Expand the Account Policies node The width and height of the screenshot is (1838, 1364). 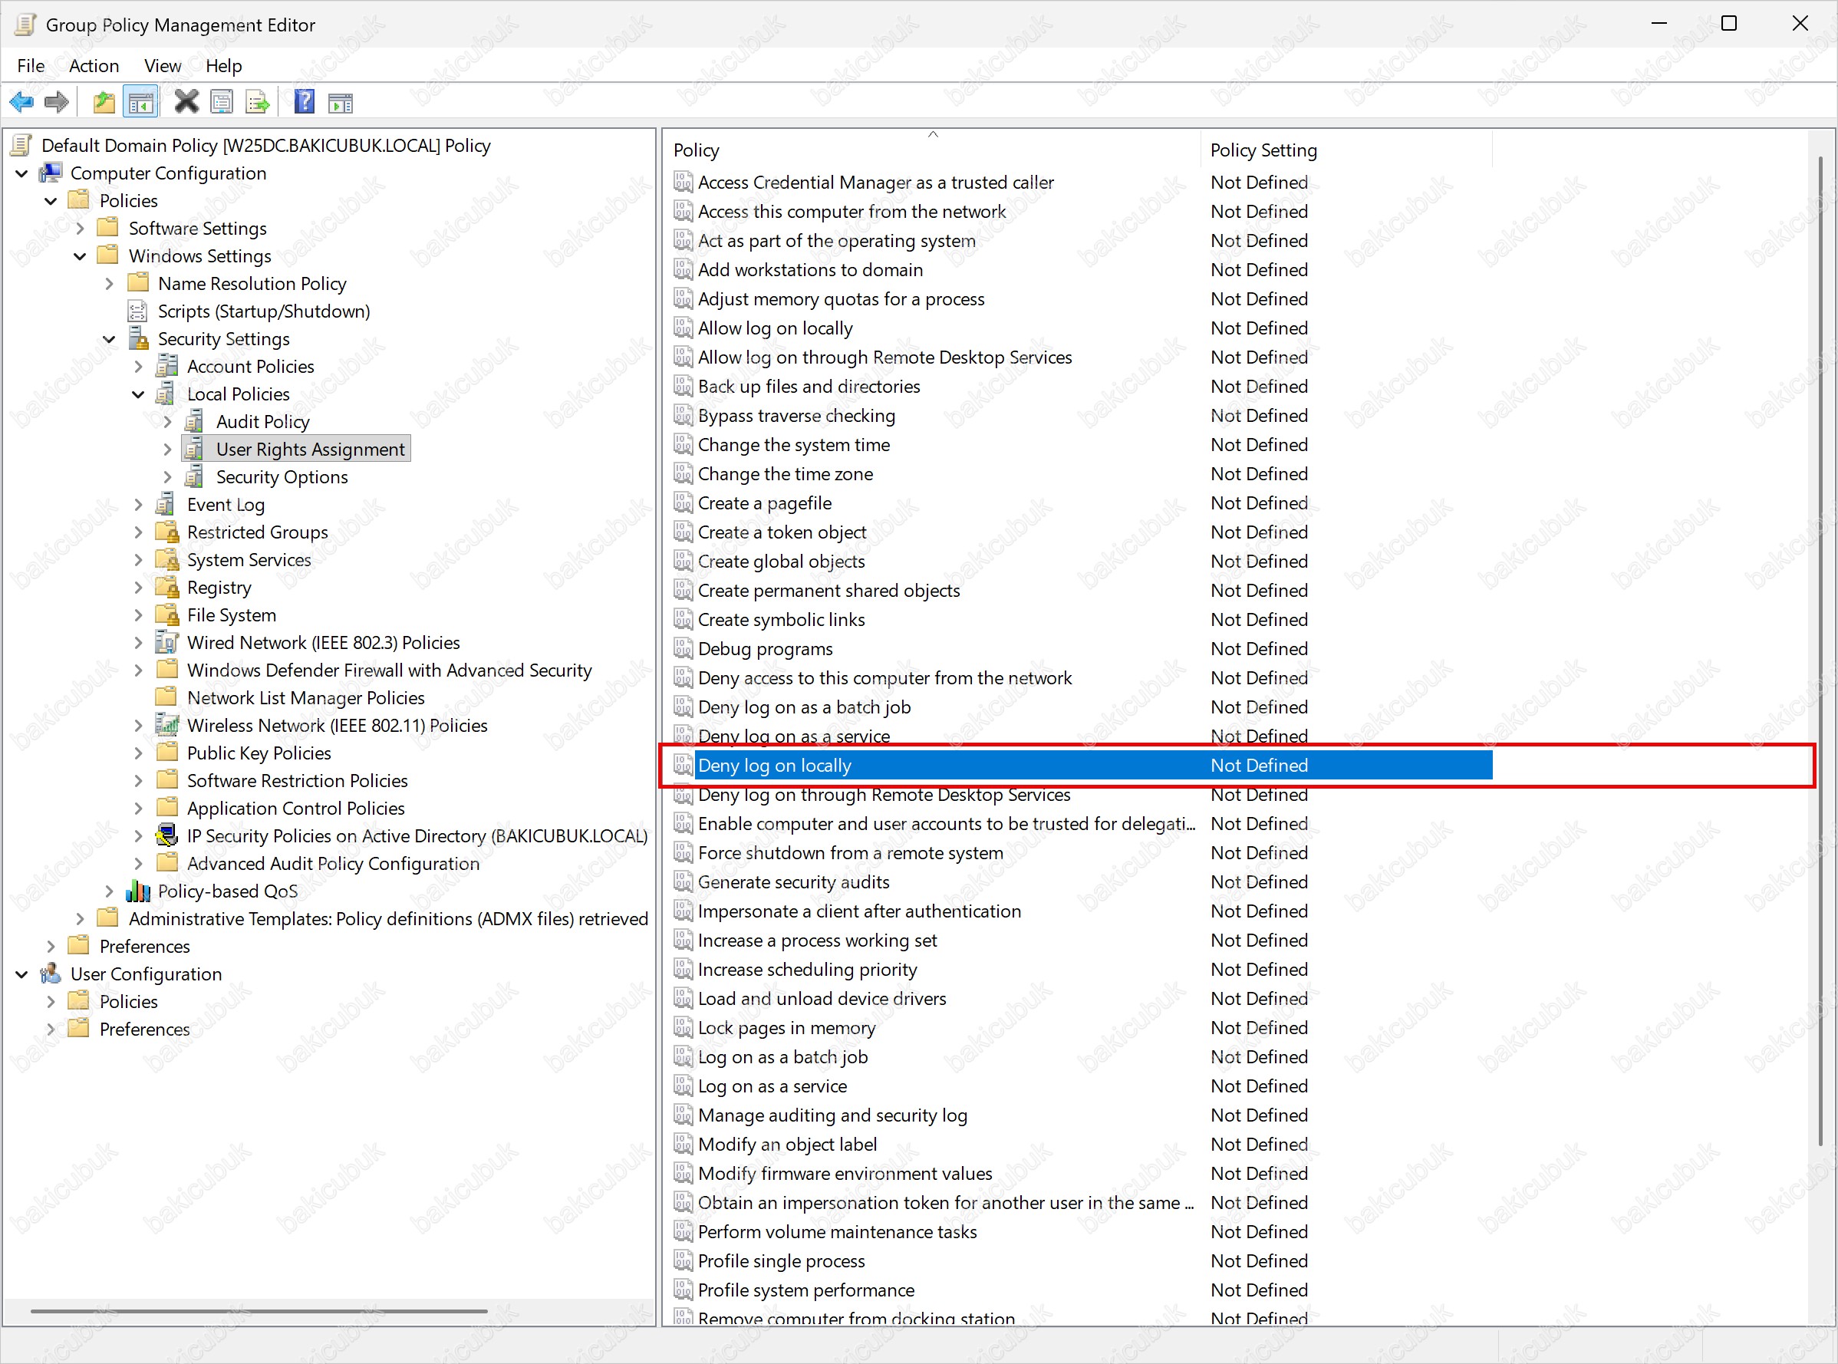click(138, 366)
